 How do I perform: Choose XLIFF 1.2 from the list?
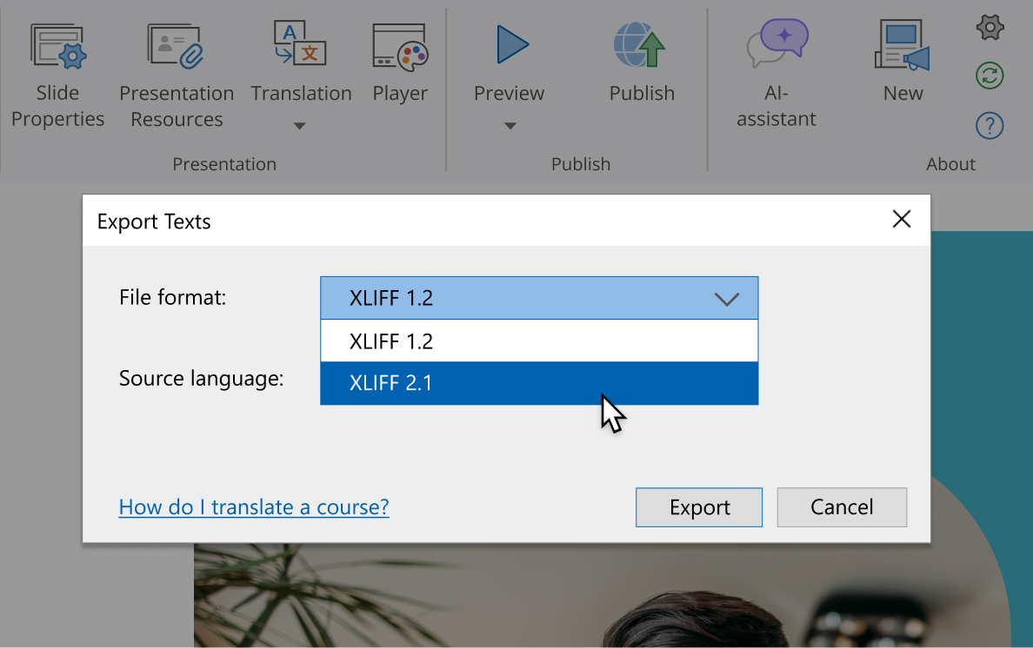[539, 341]
